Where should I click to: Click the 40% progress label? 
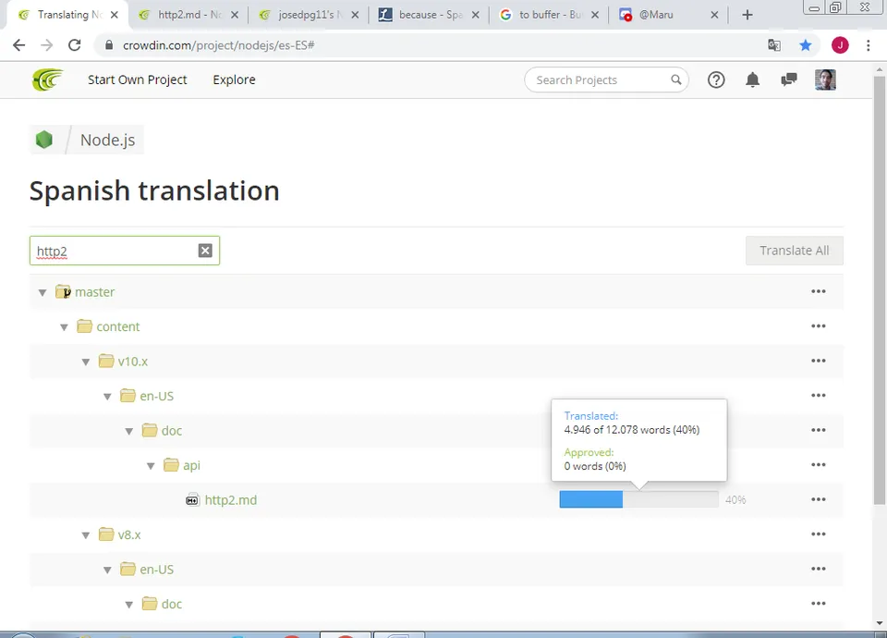[x=735, y=500]
